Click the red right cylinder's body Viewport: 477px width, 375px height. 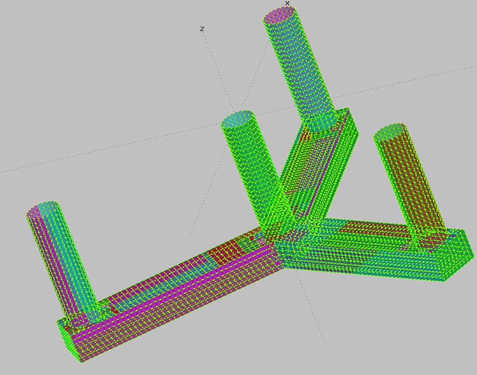pos(411,182)
